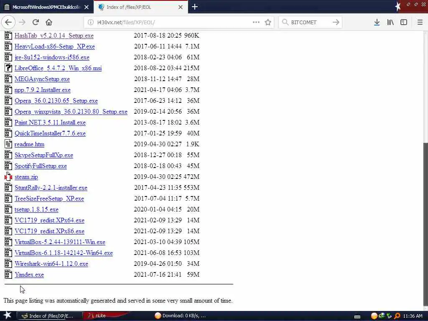Image resolution: width=428 pixels, height=321 pixels.
Task: Download VC1719_redist.XPx86.exe
Action: [49, 231]
